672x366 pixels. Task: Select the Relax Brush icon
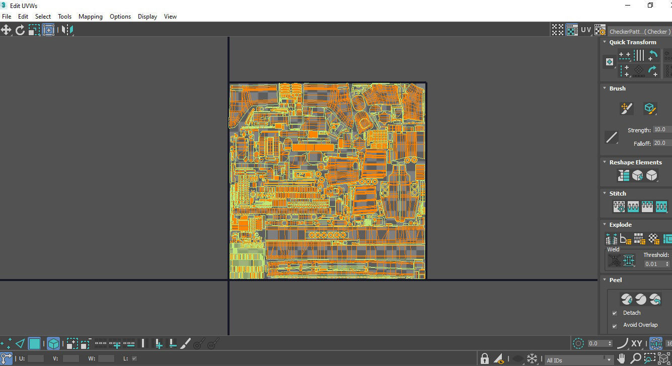click(x=649, y=108)
